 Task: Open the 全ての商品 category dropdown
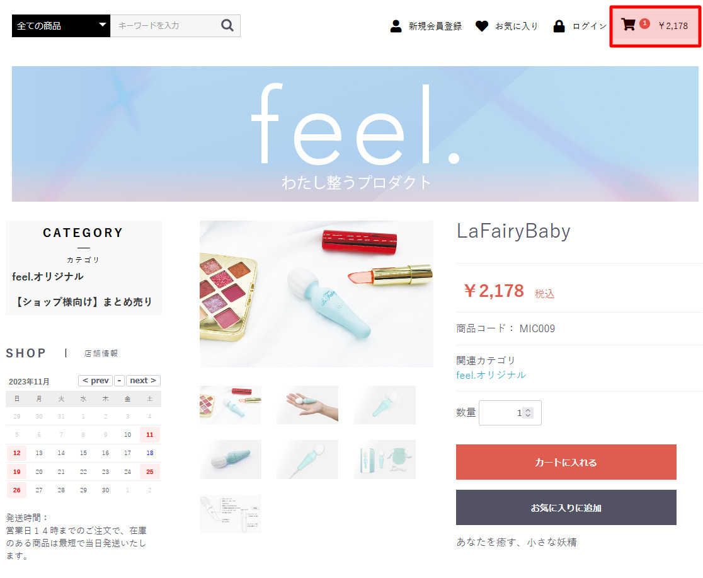click(x=61, y=26)
